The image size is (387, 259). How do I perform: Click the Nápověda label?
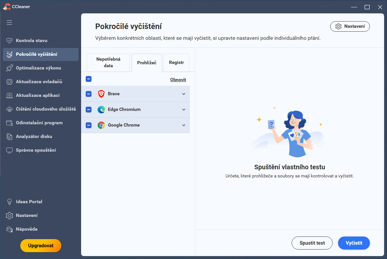pyautogui.click(x=27, y=229)
